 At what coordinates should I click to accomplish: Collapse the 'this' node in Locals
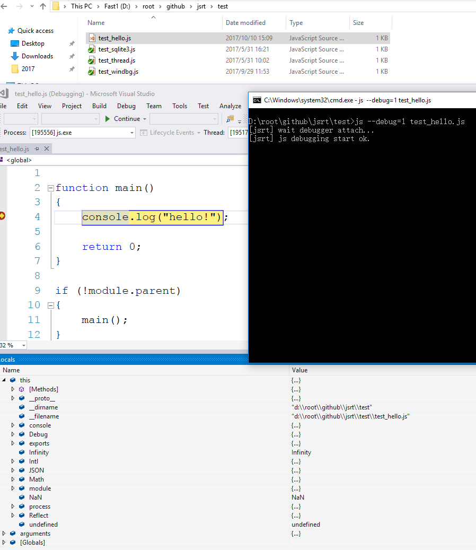point(4,380)
